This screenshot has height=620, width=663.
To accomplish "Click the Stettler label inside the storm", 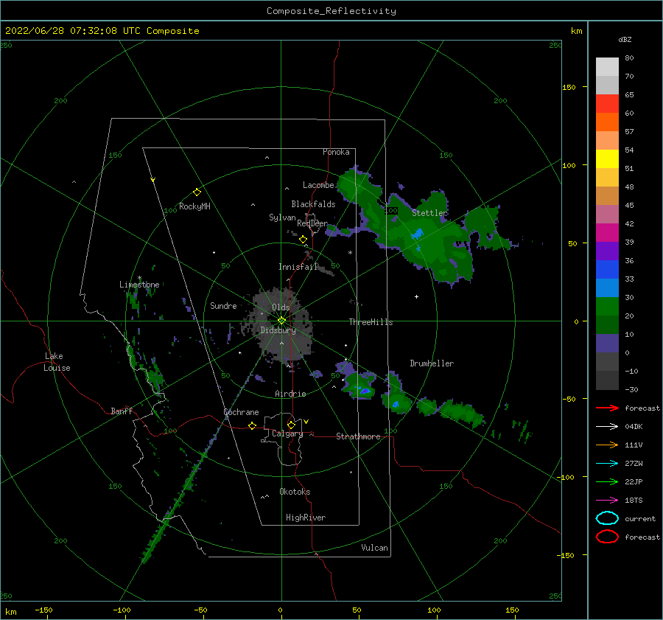I will tap(429, 213).
